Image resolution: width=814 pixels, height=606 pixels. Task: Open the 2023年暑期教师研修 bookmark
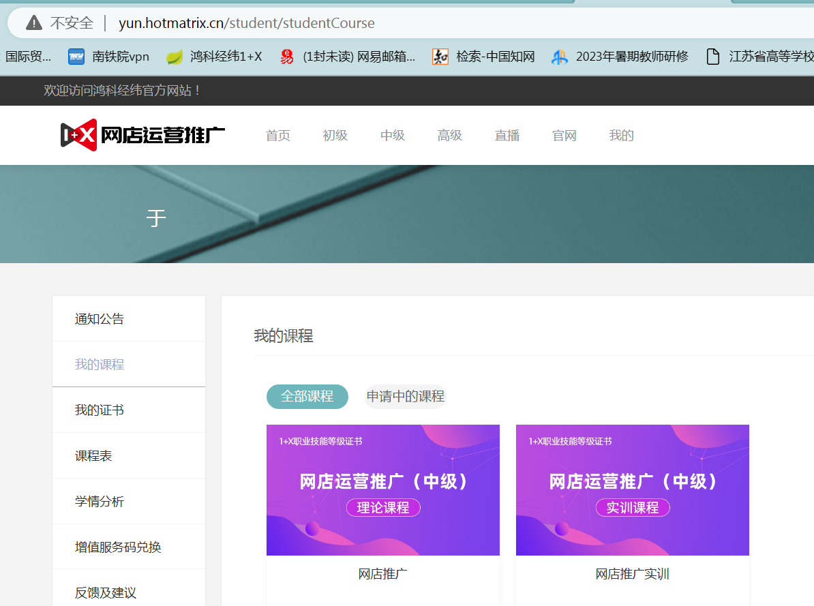point(620,56)
